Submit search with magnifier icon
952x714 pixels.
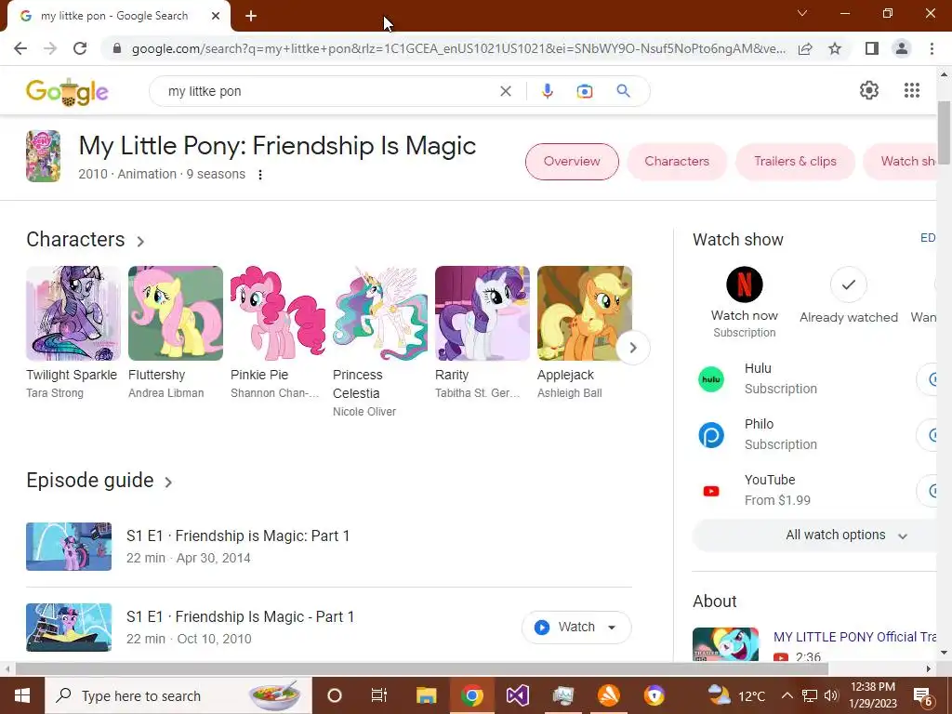(623, 91)
